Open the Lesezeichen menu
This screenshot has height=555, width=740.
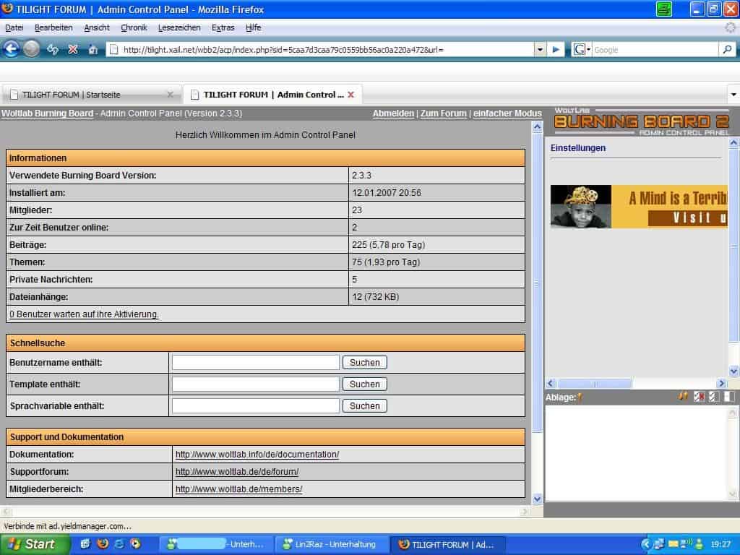(179, 28)
